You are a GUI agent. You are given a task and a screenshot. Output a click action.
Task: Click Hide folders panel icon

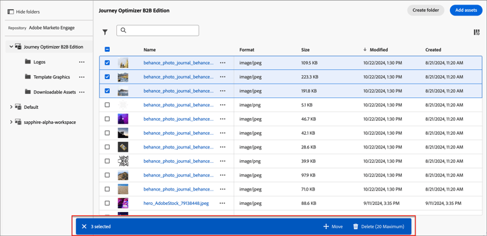coord(10,12)
